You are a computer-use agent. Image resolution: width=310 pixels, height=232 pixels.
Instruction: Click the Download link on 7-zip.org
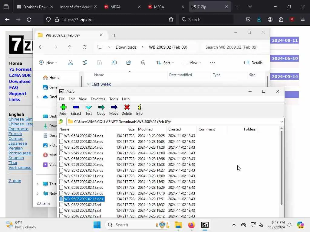coord(20,82)
